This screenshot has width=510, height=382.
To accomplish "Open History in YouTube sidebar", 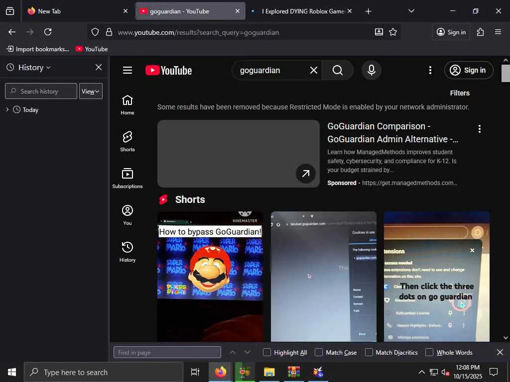I will (x=127, y=252).
